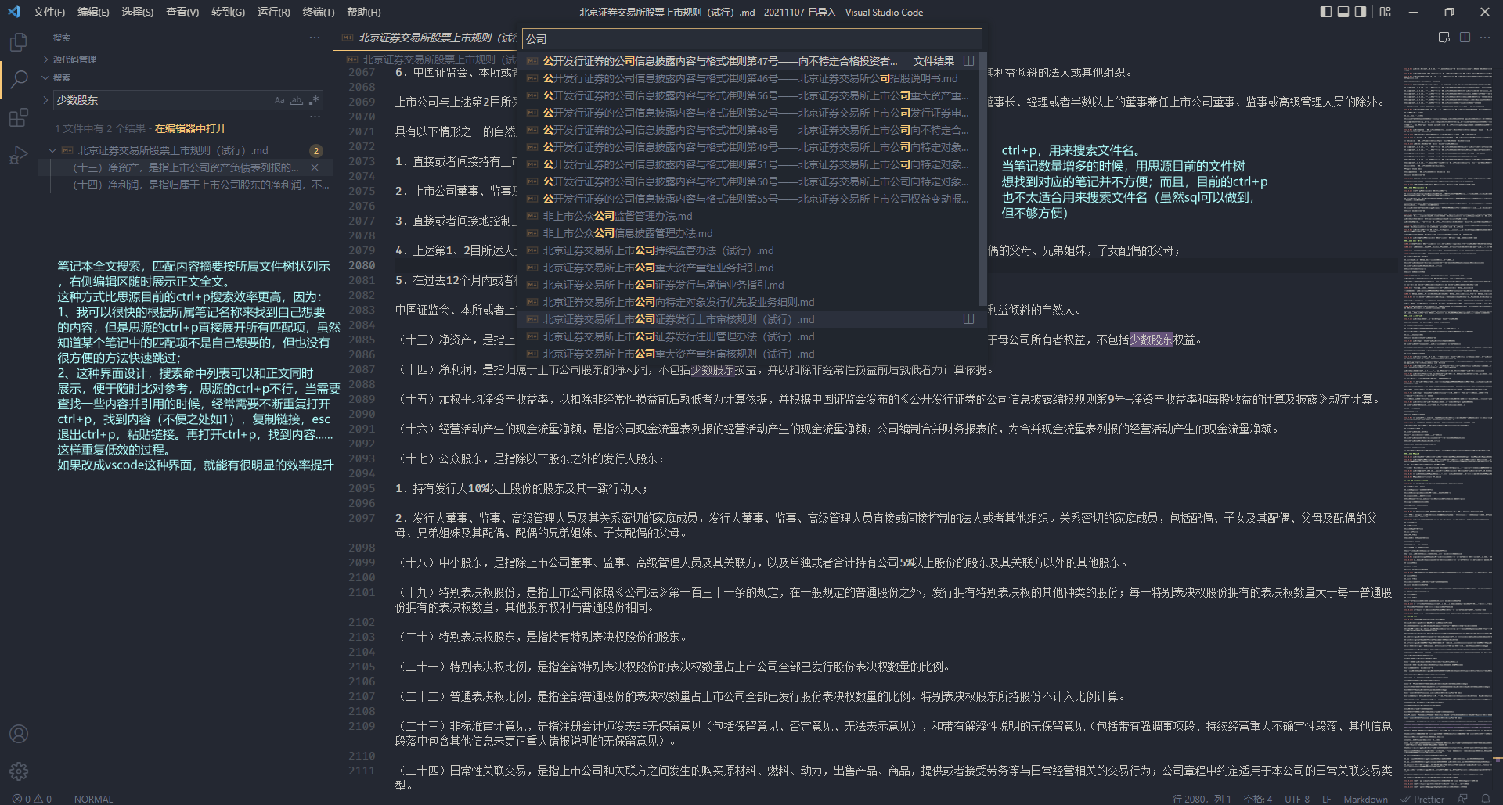Select 向特定对象发行优先股业务细则.md result

click(x=750, y=302)
